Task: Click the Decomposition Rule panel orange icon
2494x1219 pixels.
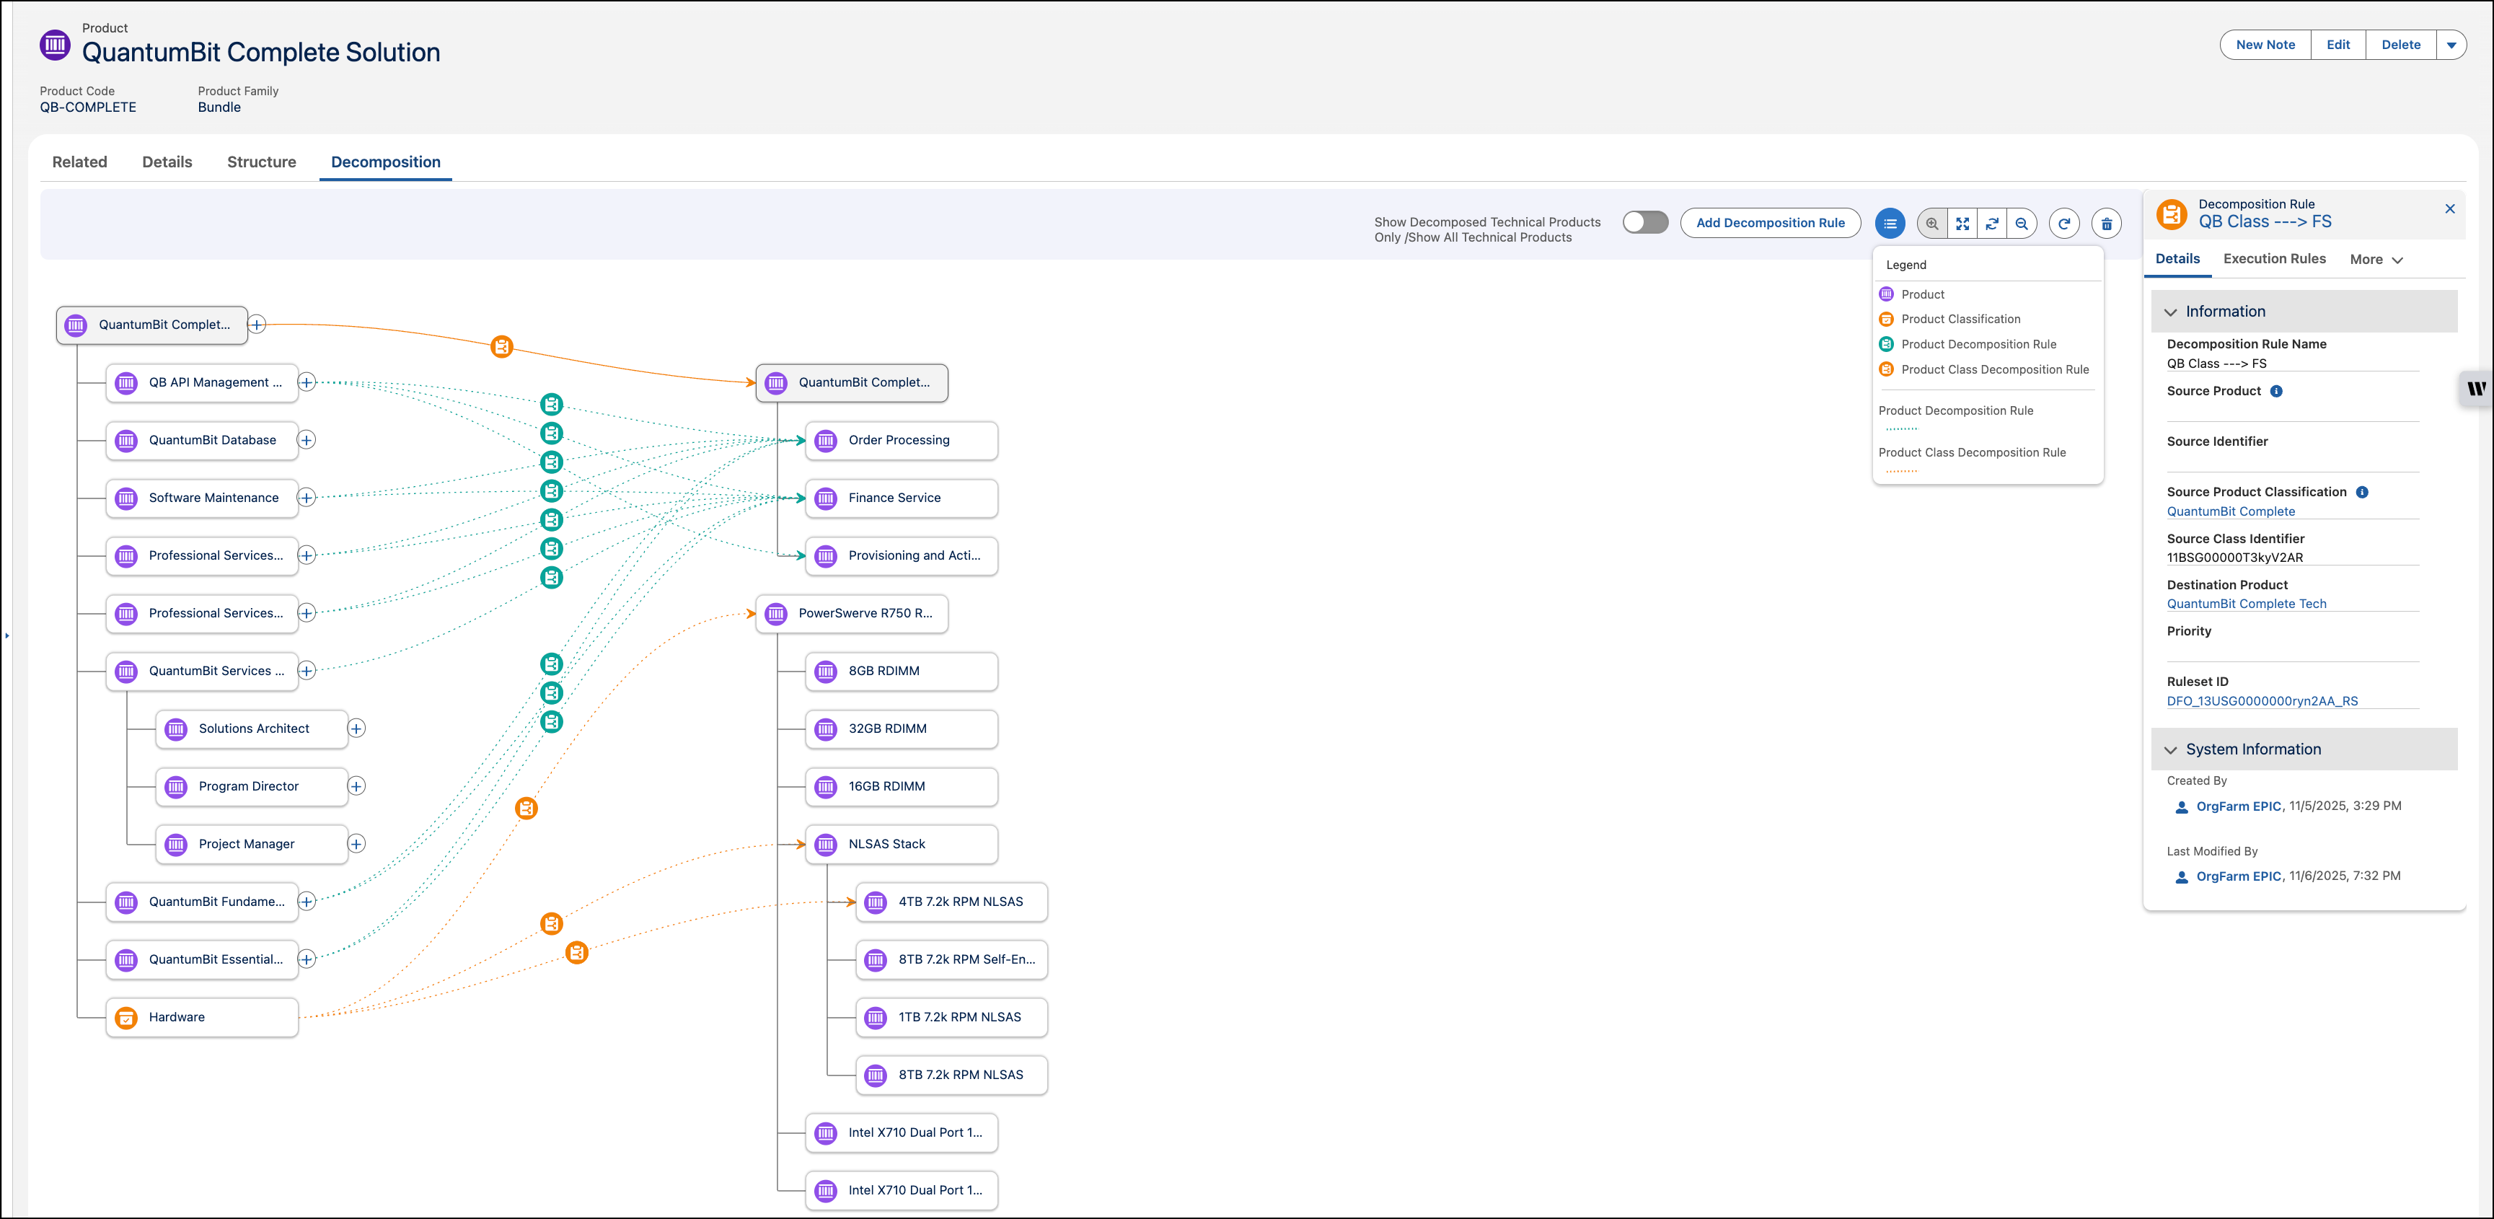Action: point(2172,214)
